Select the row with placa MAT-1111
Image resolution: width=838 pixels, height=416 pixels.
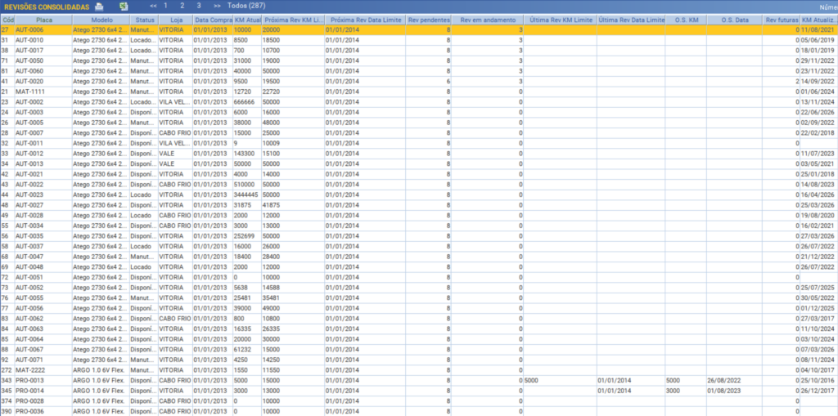(419, 92)
